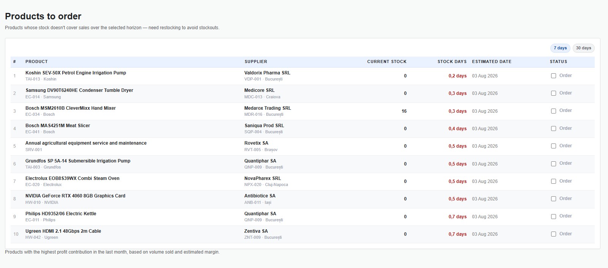Click the ESTIMATED DATE column header
Image resolution: width=608 pixels, height=268 pixels.
pos(492,61)
